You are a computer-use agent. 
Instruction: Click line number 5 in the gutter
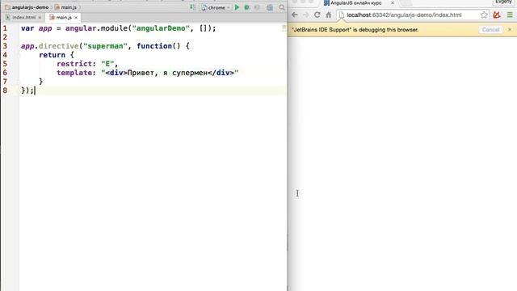[5, 64]
